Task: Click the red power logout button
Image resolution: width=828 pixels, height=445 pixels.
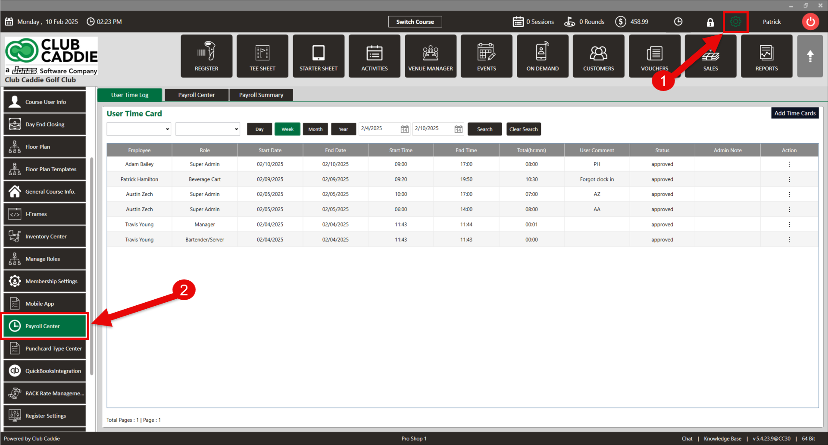Action: (810, 22)
